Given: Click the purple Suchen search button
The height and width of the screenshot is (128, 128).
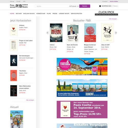Looking at the screenshot, I should 85,6.
